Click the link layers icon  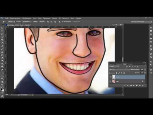pos(125,86)
